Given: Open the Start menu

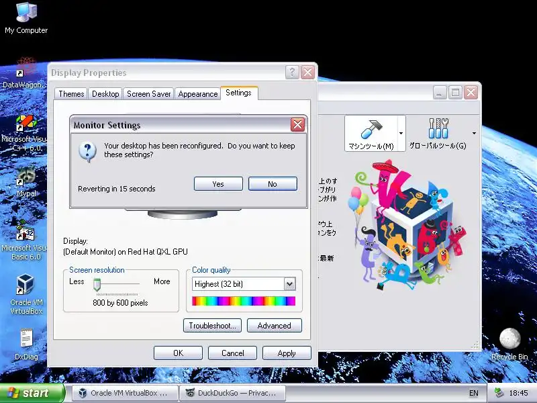Looking at the screenshot, I should click(x=32, y=393).
